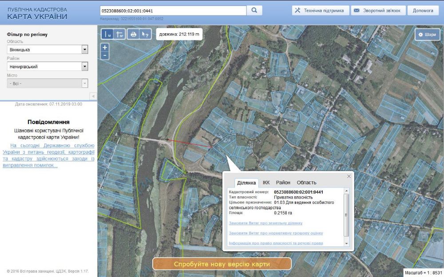The width and height of the screenshot is (444, 277).
Task: Click the cadastral number 0523088600:02:001:0441 in popup
Action: (298, 192)
